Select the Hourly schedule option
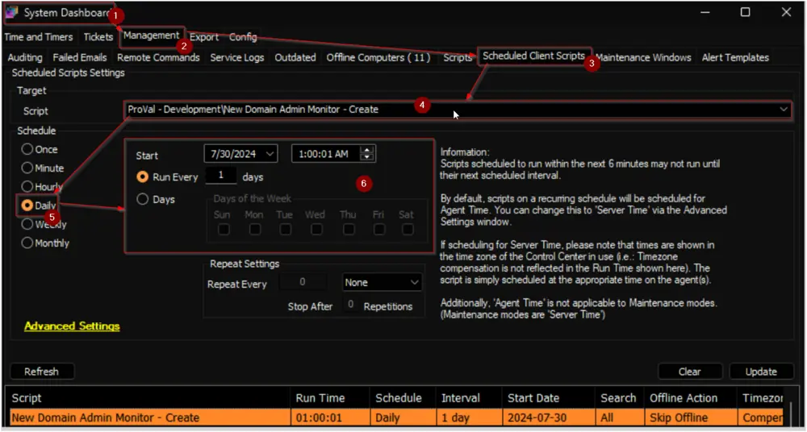This screenshot has height=432, width=807. [x=42, y=187]
